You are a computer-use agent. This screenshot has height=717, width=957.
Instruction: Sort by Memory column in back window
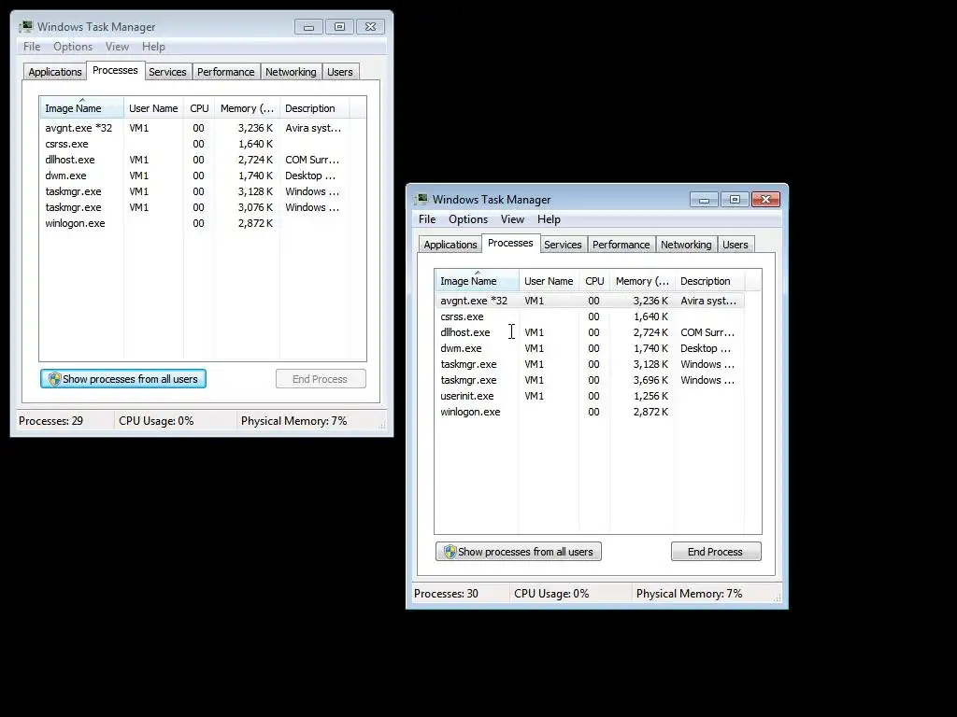247,108
